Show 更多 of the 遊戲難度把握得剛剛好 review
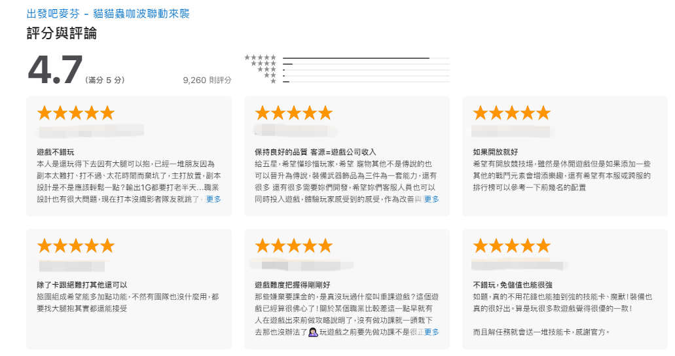The height and width of the screenshot is (356, 675). 431,332
